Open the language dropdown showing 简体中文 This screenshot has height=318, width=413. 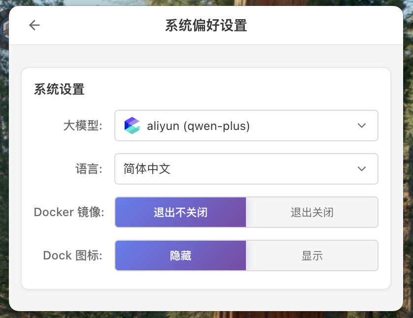(246, 169)
